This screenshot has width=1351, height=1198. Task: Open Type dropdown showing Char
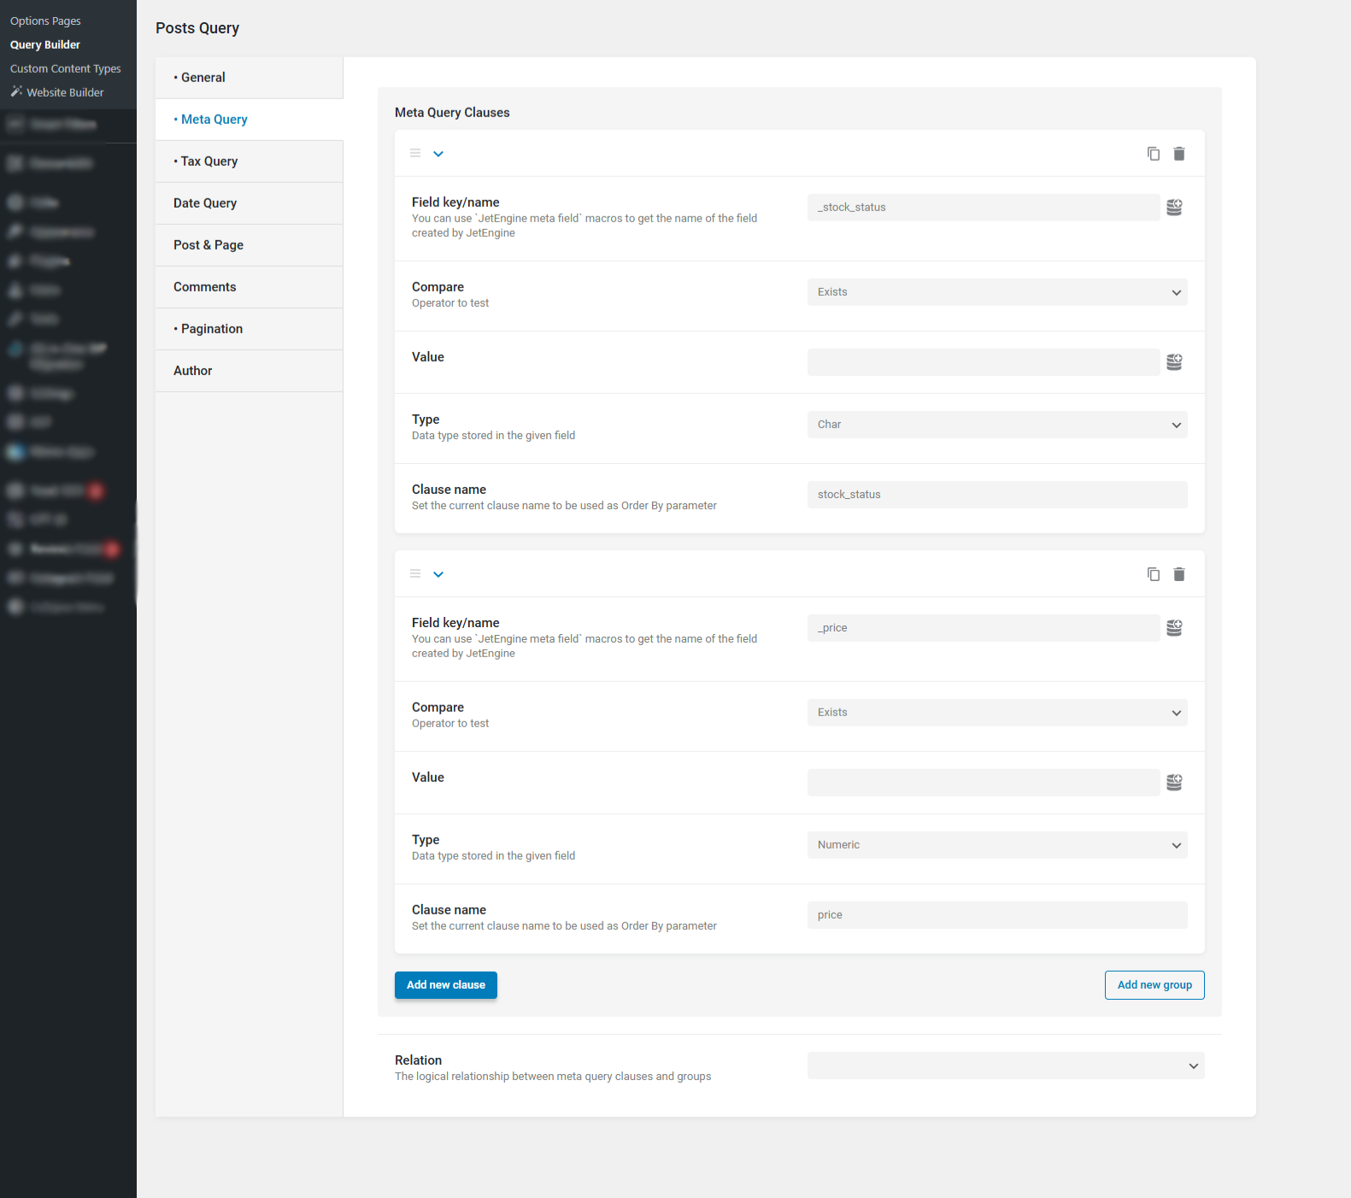pos(996,425)
